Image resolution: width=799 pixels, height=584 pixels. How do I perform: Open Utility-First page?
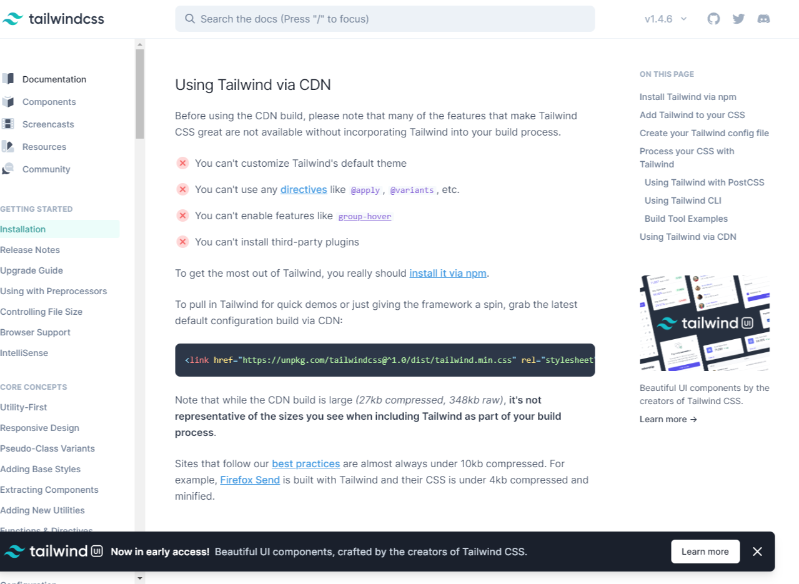(24, 407)
